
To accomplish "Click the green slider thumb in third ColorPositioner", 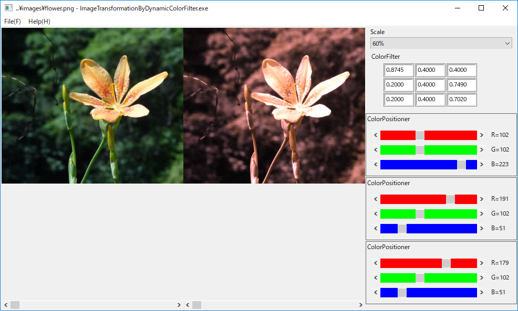I will click(x=420, y=278).
